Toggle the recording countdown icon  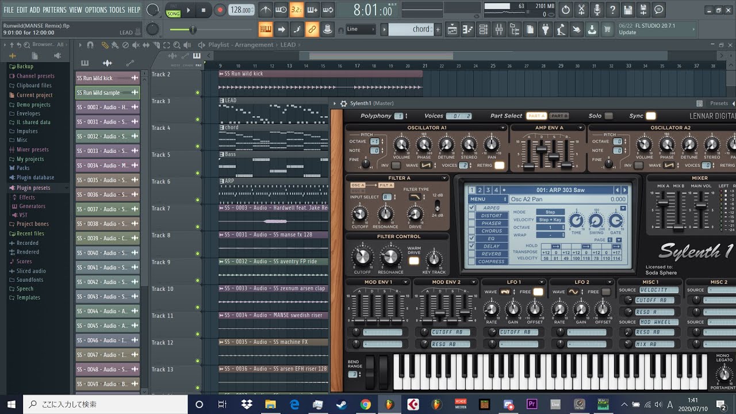click(297, 10)
